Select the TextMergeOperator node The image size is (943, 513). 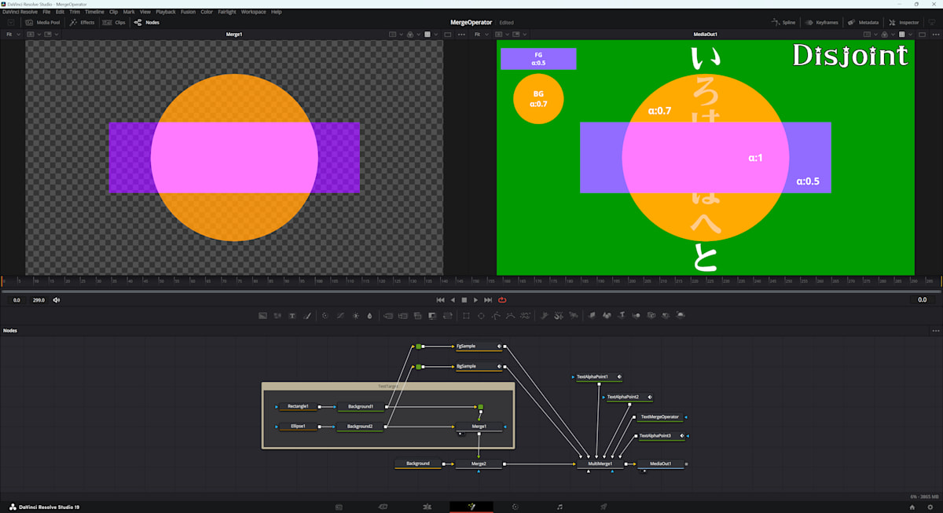(660, 417)
